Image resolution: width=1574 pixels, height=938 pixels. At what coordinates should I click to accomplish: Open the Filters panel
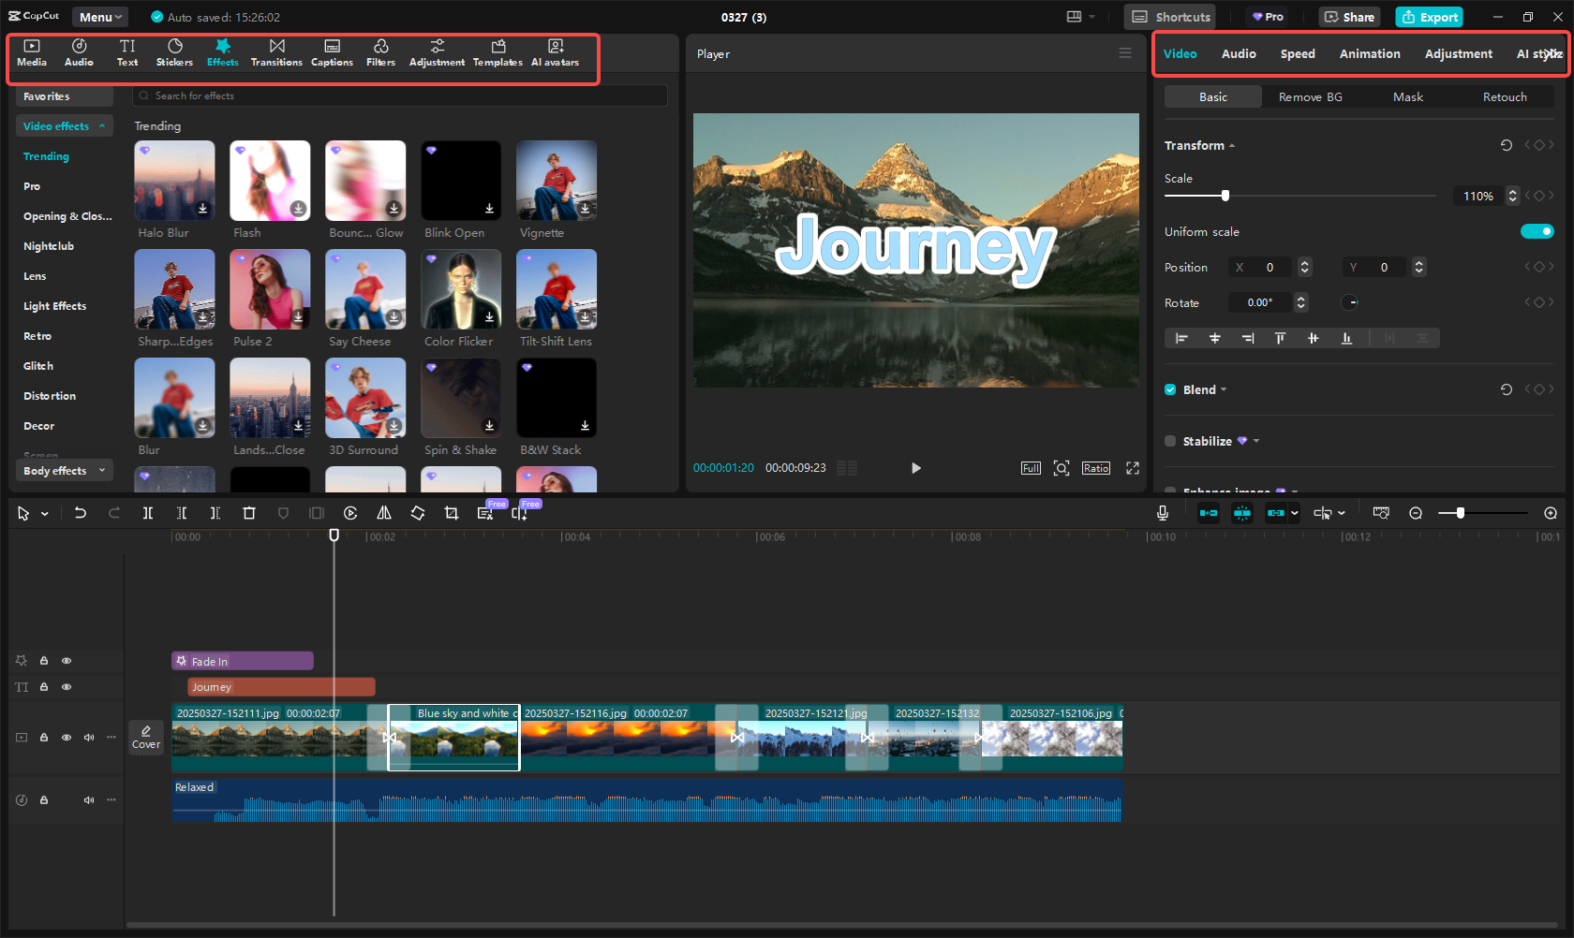pyautogui.click(x=380, y=51)
